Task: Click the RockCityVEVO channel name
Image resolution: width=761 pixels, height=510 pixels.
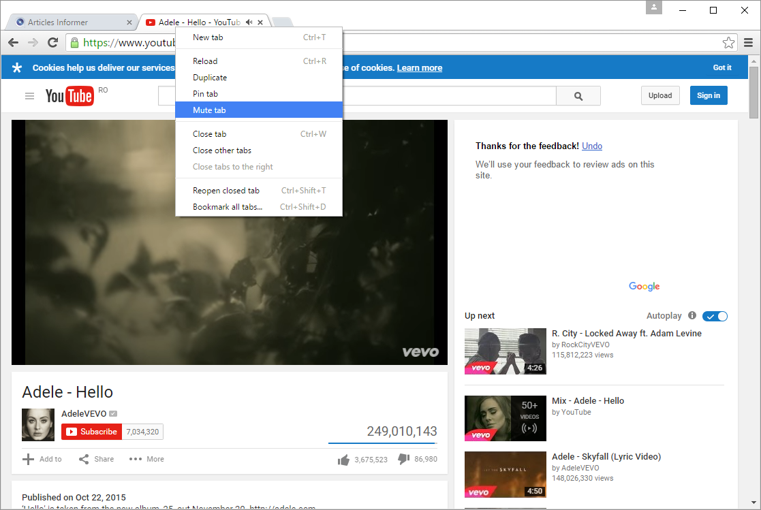Action: tap(585, 345)
